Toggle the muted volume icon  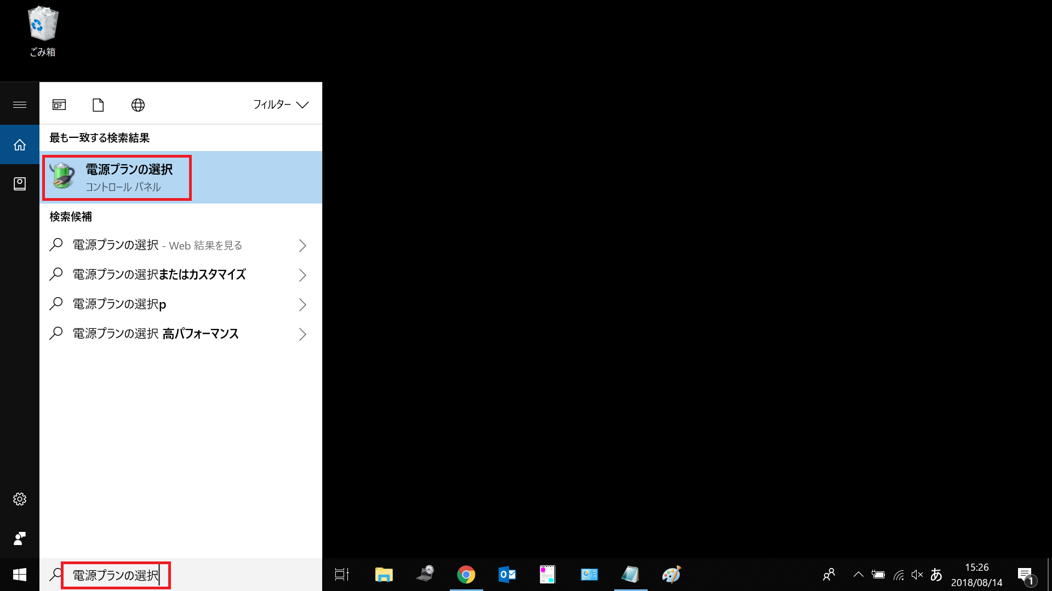pyautogui.click(x=917, y=575)
